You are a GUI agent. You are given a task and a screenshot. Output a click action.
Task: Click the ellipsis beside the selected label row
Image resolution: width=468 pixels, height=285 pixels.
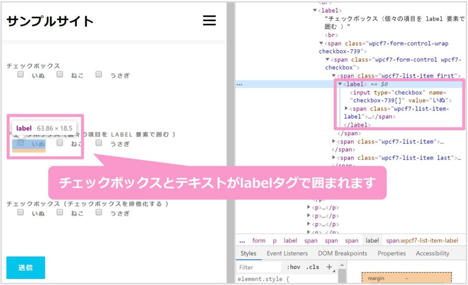[x=239, y=84]
